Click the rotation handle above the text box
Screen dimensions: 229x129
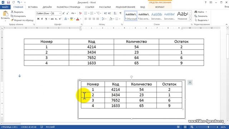pos(131,77)
